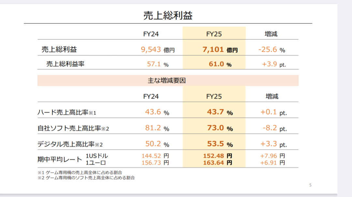Viewport: 352px width, 197px height.
Task: Click the 53.5 % digital ratio value
Action: 220,144
